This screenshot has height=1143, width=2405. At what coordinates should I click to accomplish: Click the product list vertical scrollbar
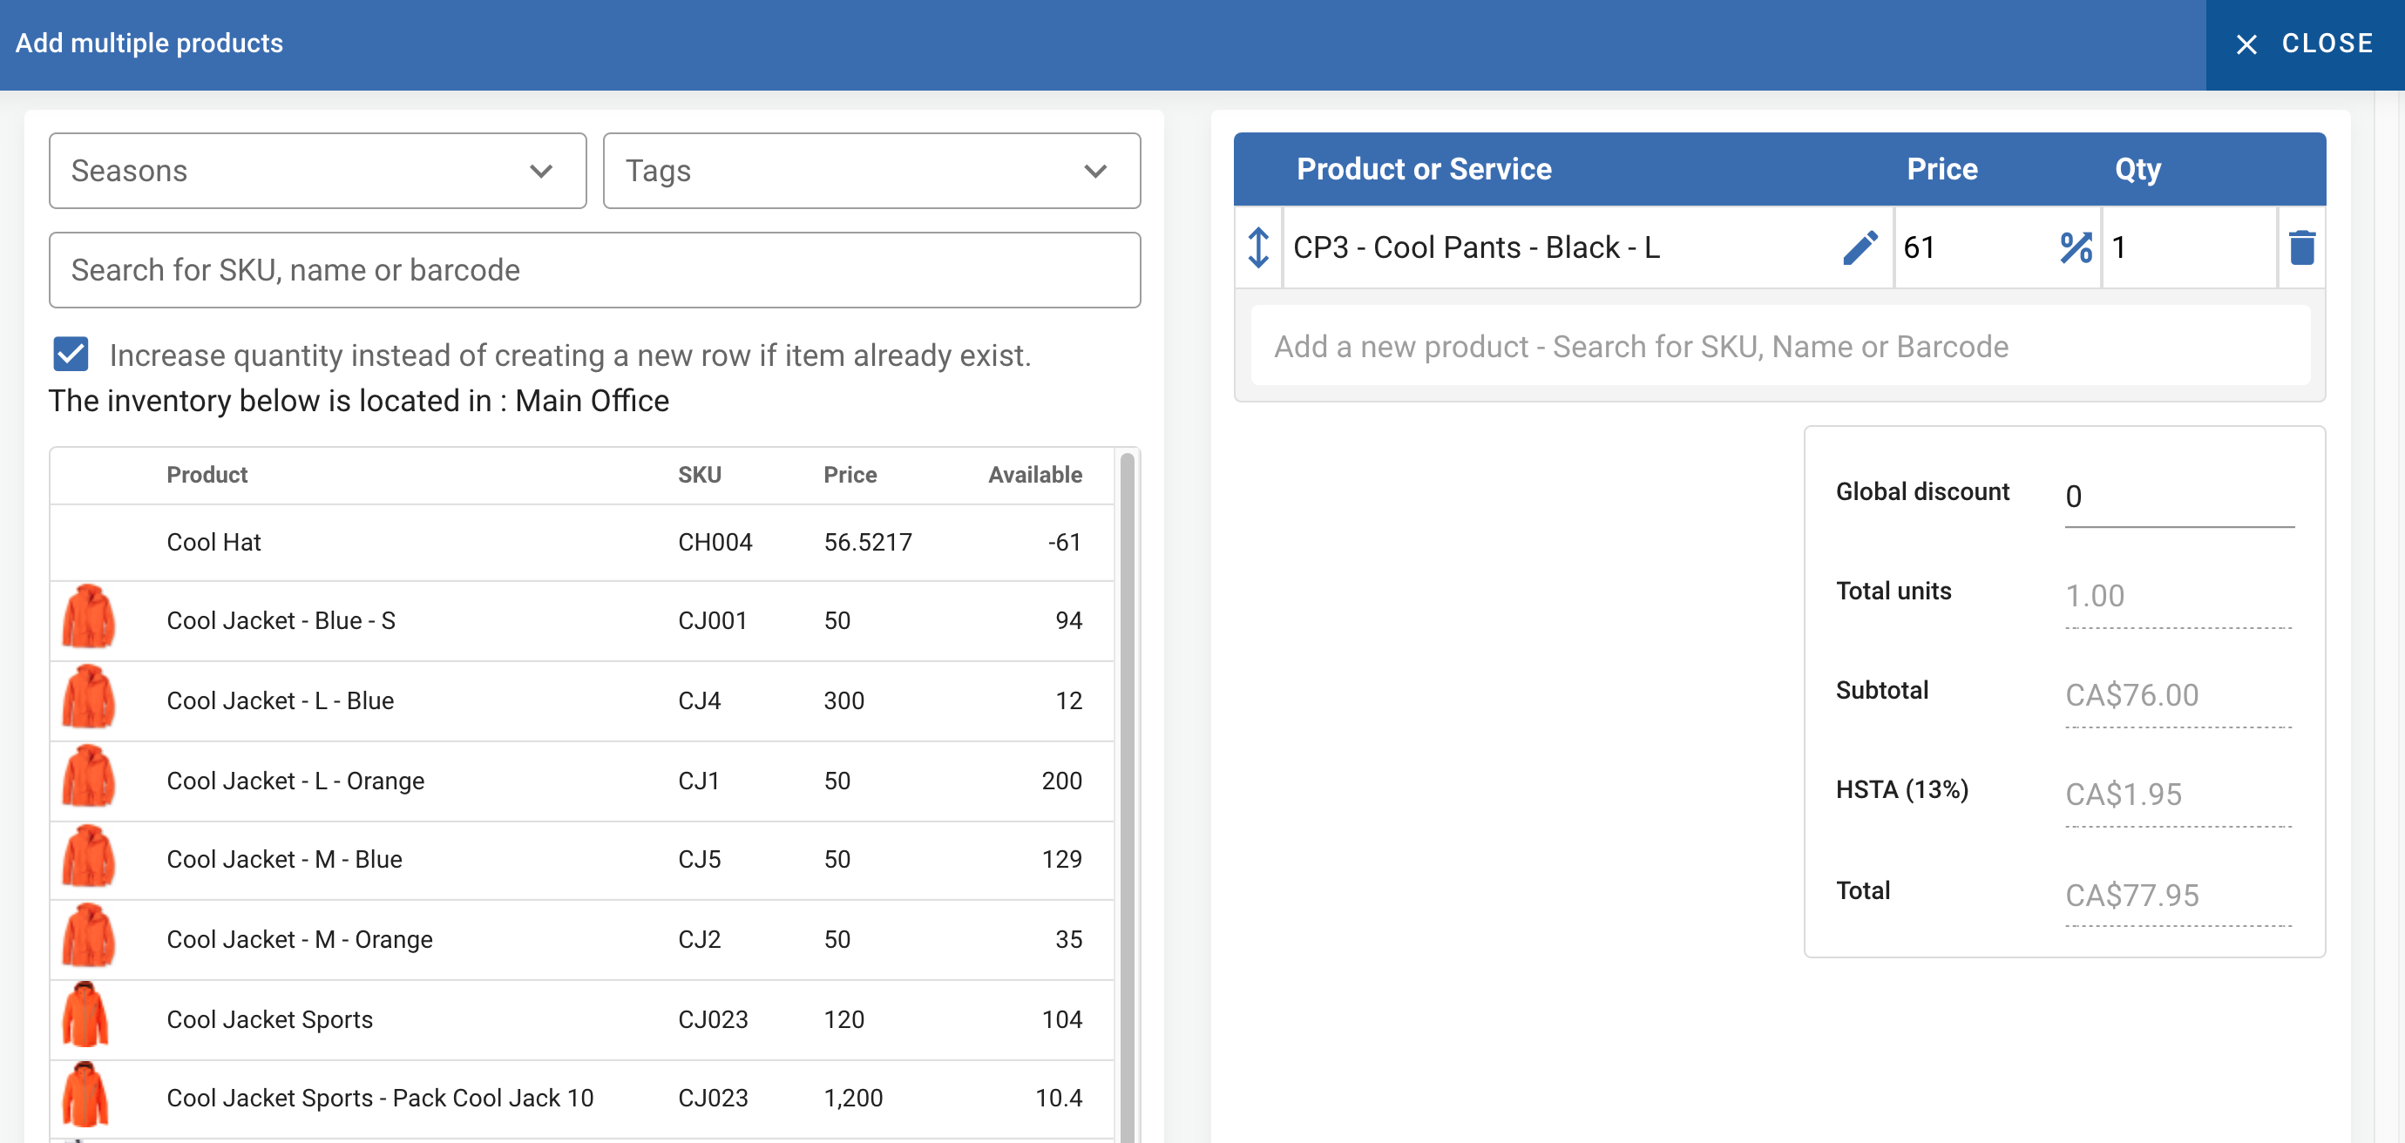tap(1127, 793)
